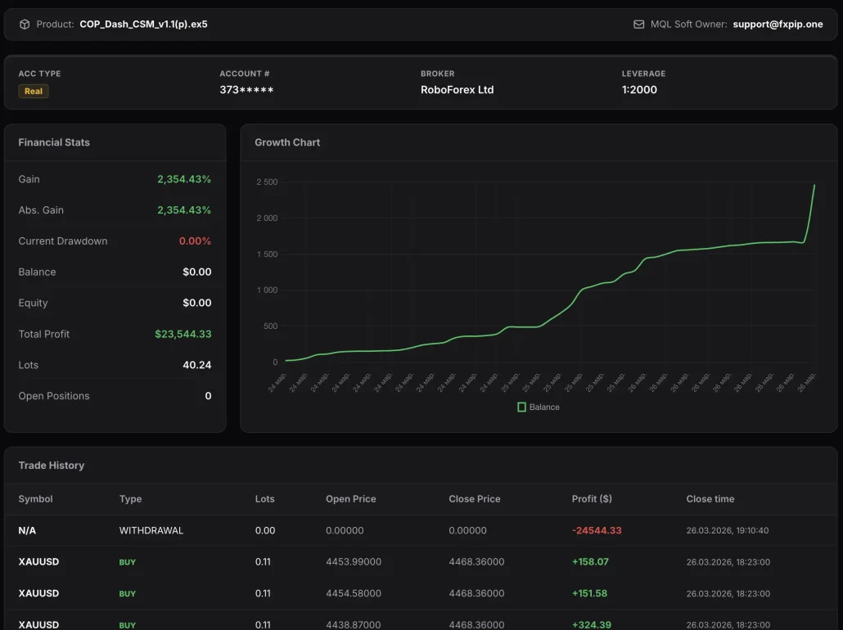Click the 4453.99000 open price cell
The image size is (843, 630).
click(x=354, y=562)
